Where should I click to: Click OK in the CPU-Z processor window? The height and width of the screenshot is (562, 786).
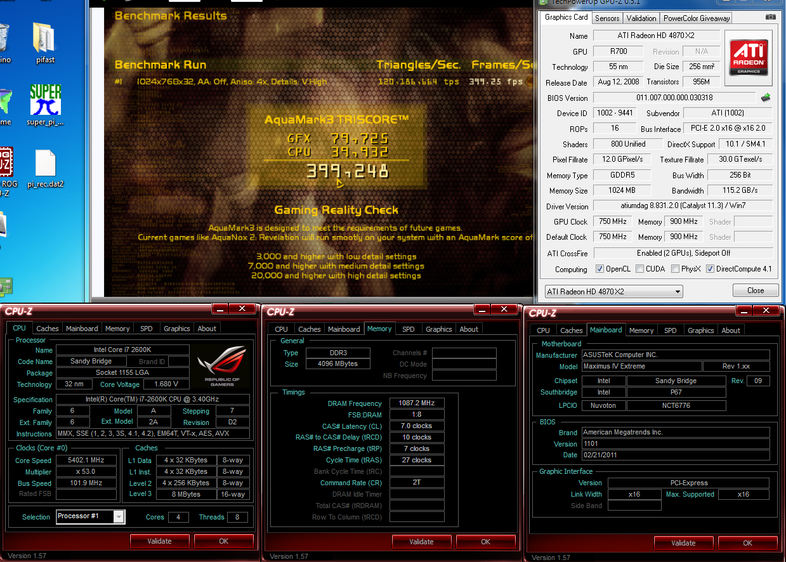[x=223, y=541]
